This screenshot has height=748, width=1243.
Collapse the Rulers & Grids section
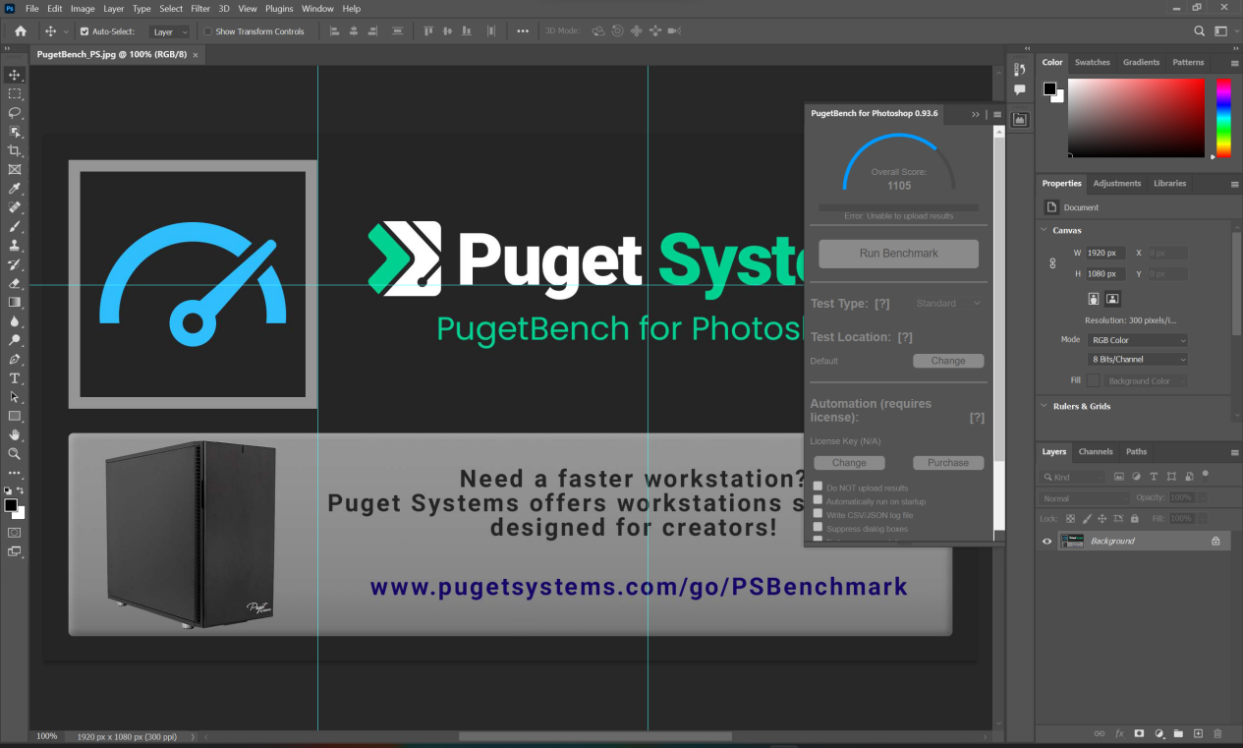[1044, 406]
